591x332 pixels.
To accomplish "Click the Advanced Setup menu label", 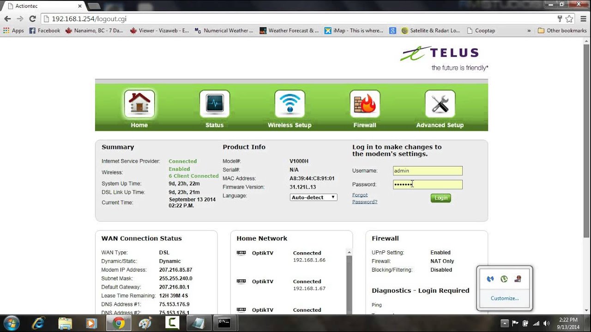I will (x=440, y=125).
